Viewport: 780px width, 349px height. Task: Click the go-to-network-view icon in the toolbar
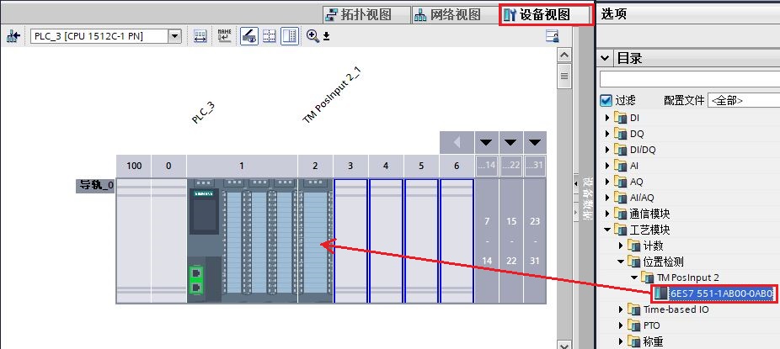pyautogui.click(x=13, y=36)
